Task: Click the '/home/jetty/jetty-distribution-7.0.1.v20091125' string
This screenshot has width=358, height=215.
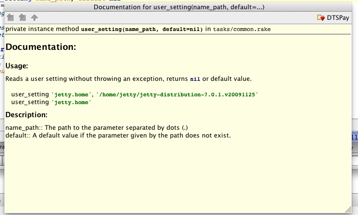Action: tap(177, 94)
